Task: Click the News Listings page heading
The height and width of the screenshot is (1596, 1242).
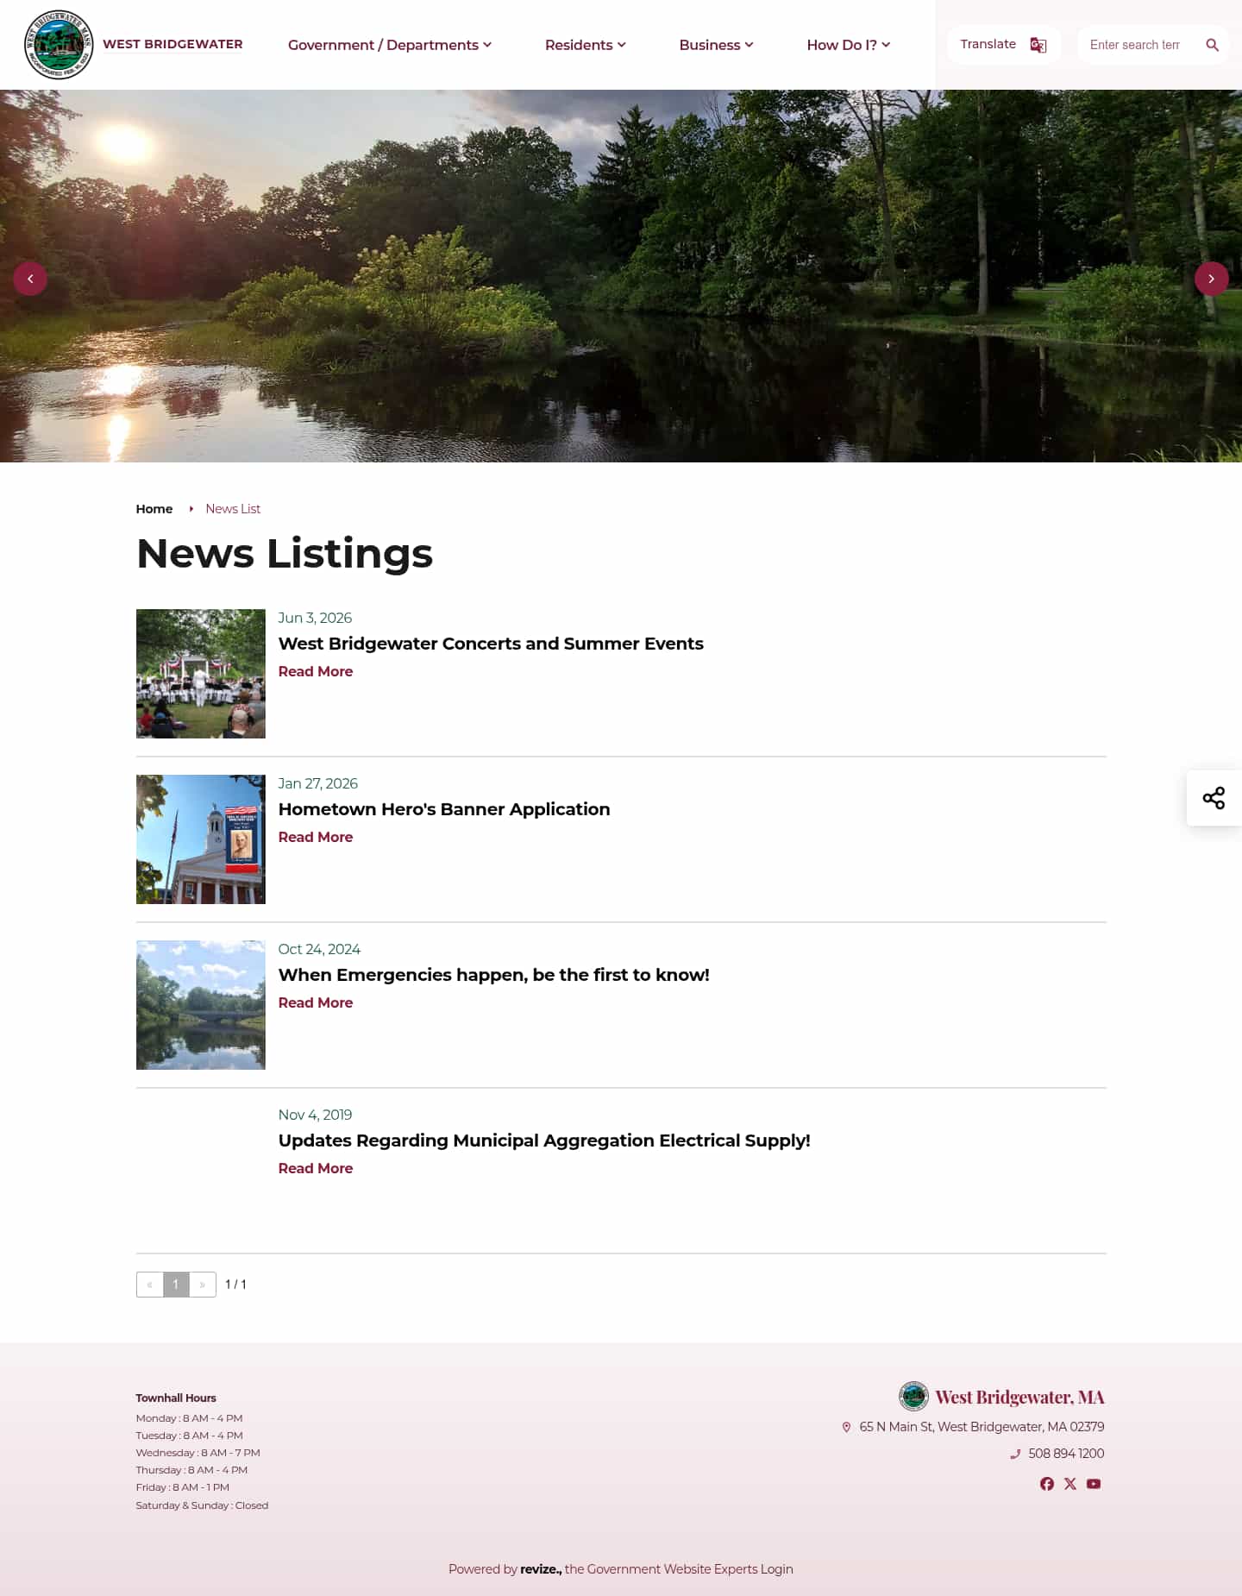Action: pos(285,553)
